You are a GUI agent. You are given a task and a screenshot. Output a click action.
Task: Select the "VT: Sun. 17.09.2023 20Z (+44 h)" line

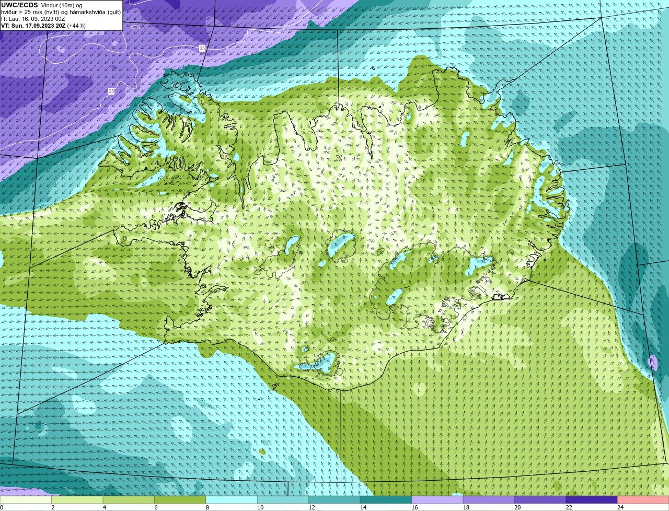tap(43, 26)
